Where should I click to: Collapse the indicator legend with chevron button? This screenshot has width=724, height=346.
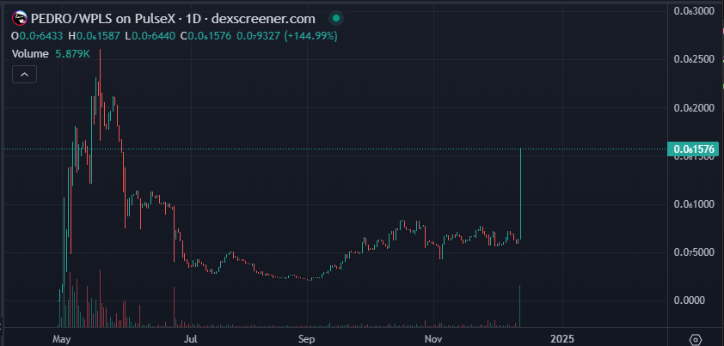(x=24, y=75)
